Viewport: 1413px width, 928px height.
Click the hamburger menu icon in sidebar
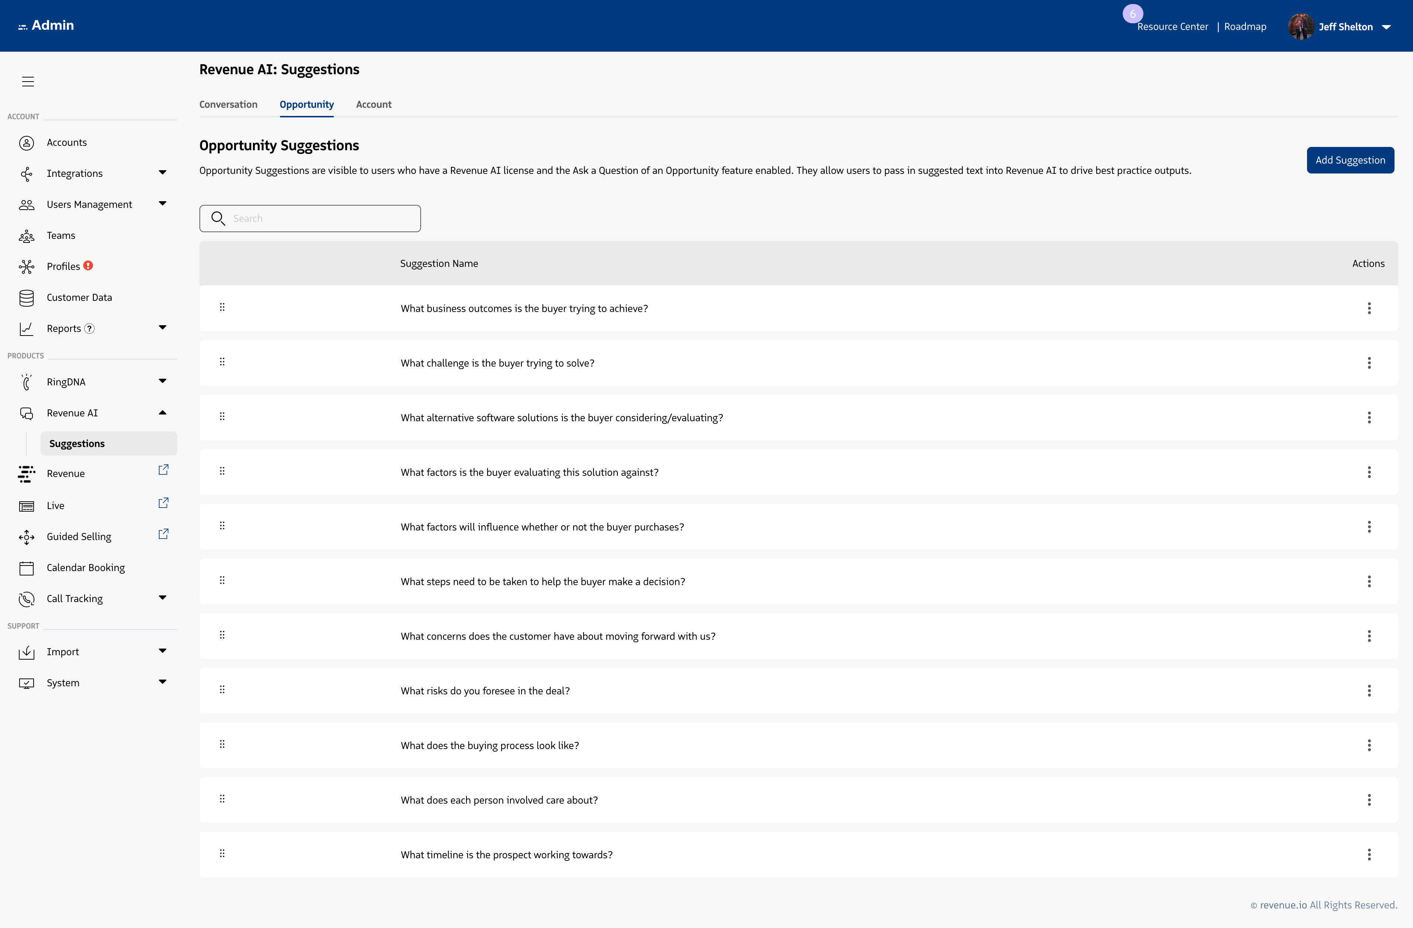[28, 81]
